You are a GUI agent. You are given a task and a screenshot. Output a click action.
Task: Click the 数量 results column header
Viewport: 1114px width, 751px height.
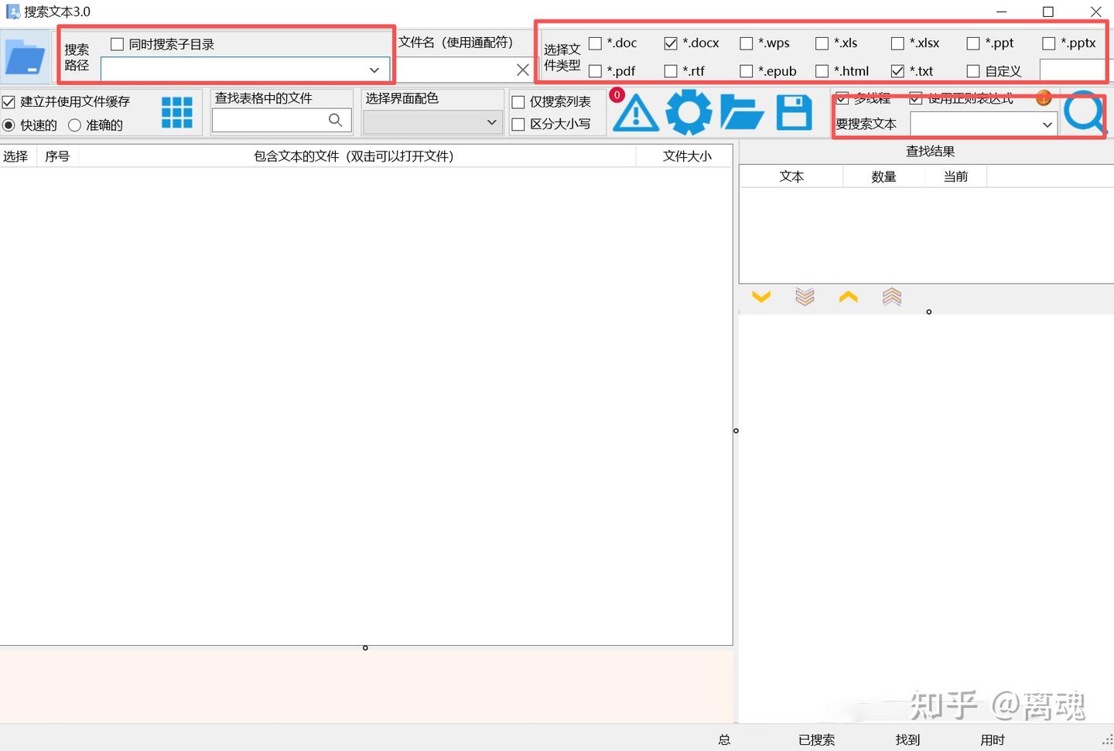click(x=883, y=176)
